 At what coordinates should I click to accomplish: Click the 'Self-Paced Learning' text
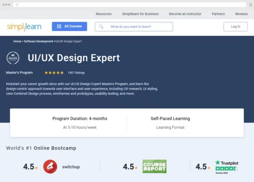[170, 119]
